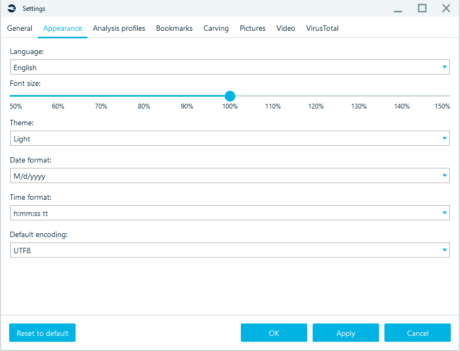Confirm settings with the OK button
Viewport: 460px width, 351px height.
(274, 333)
